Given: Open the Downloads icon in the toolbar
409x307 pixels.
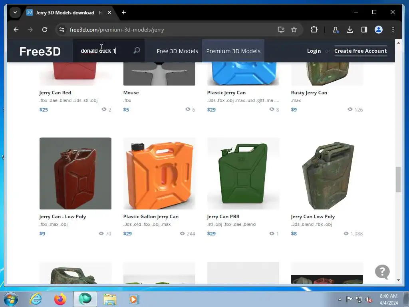Looking at the screenshot, I should coord(350,30).
